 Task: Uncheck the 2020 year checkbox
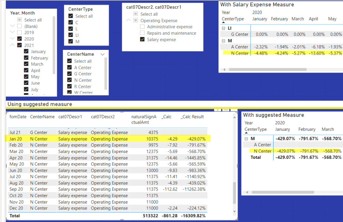click(x=20, y=39)
